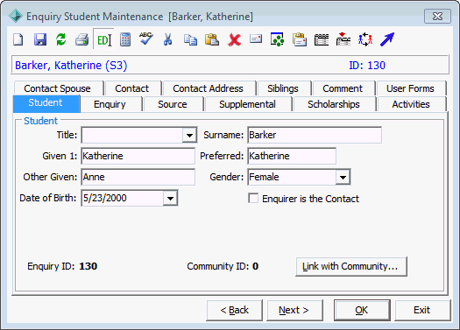Click the Next button

click(294, 310)
